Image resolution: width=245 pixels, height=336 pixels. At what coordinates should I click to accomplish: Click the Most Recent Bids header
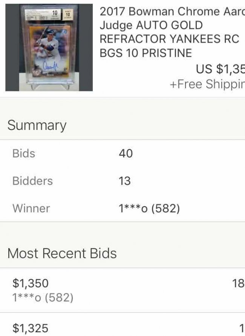tap(62, 253)
